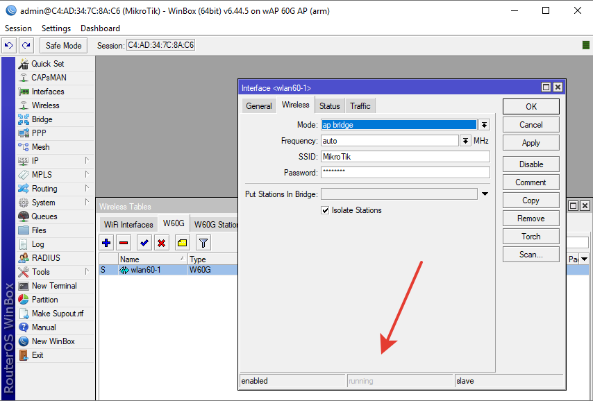593x401 pixels.
Task: Click Apply button
Action: pos(531,143)
